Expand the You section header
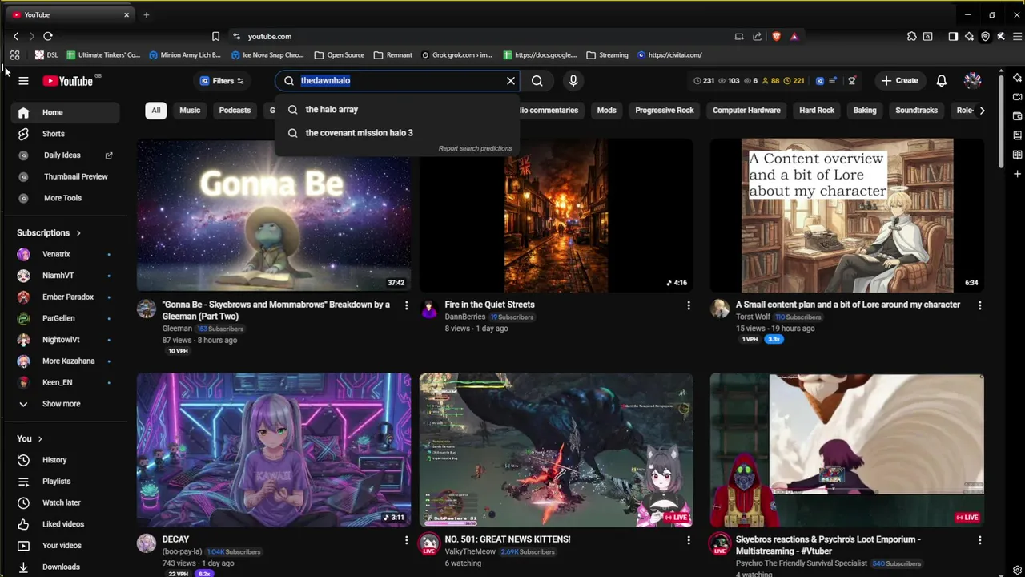This screenshot has width=1025, height=577. 30,438
